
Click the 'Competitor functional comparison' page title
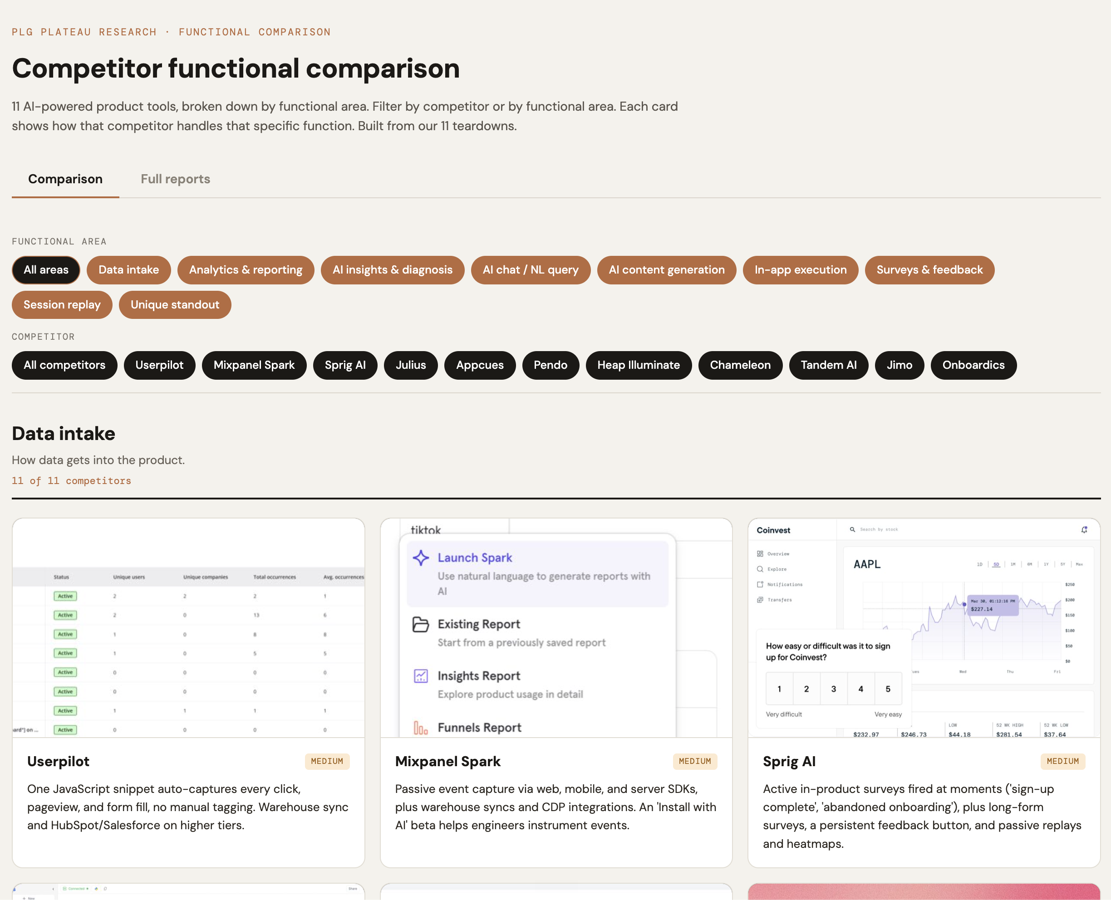tap(236, 68)
